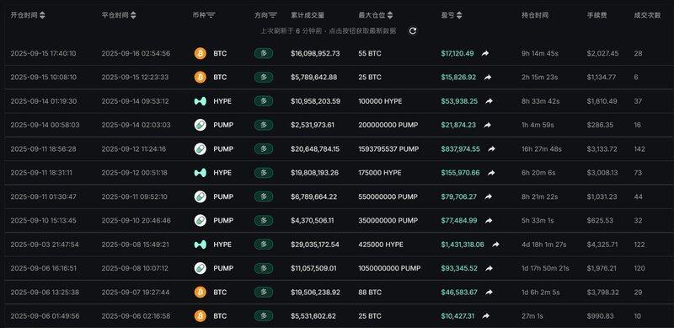
Task: Sort by 盈亏 column
Action: (x=459, y=15)
